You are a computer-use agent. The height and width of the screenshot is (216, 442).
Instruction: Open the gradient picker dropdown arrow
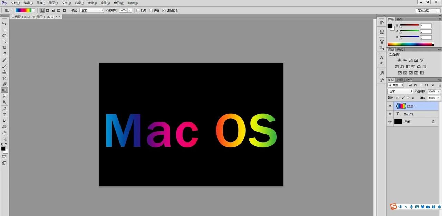coord(33,10)
